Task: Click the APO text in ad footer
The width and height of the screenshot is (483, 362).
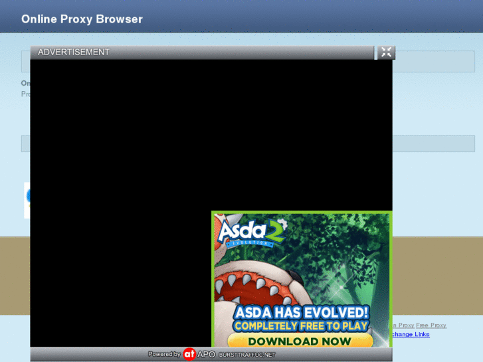Action: [x=206, y=355]
